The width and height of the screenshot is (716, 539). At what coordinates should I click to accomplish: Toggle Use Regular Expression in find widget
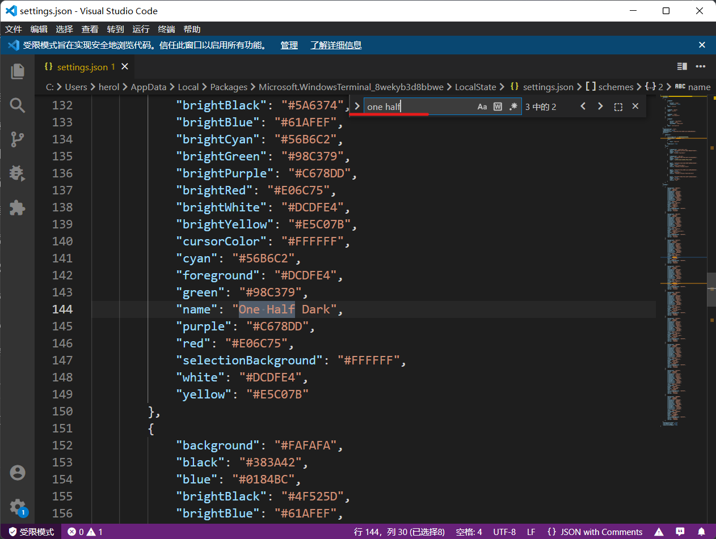(x=513, y=107)
